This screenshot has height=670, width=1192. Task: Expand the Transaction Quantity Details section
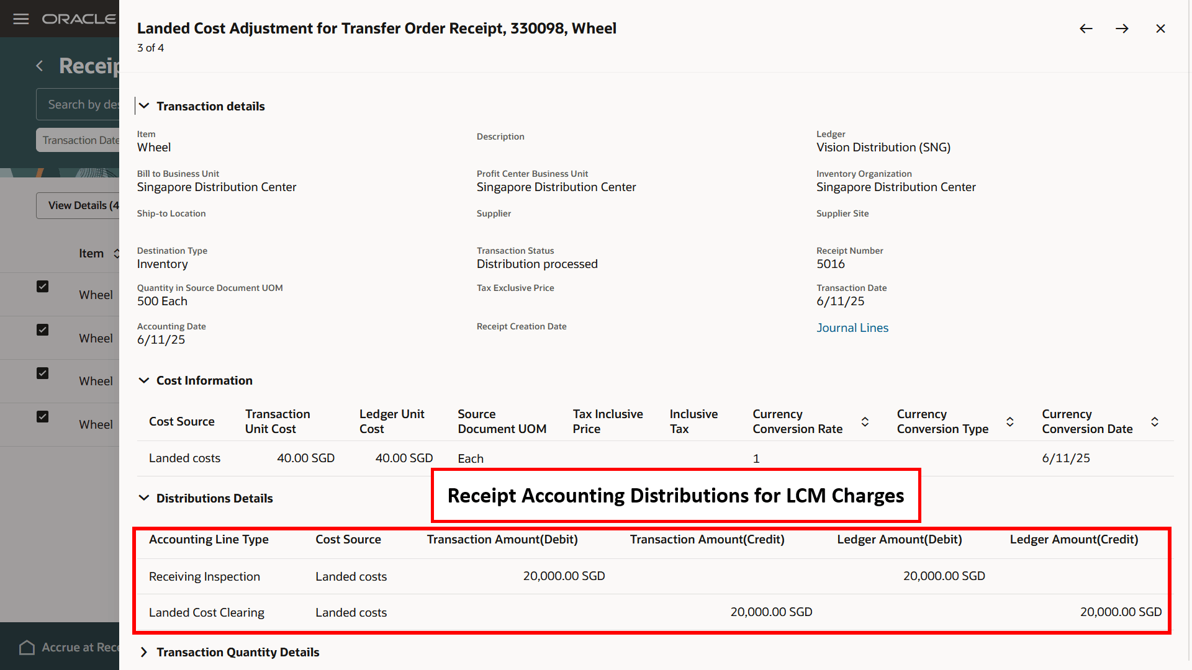click(144, 652)
